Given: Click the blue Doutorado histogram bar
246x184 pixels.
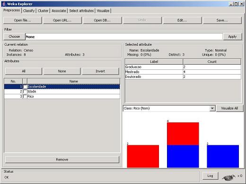Looking at the screenshot, I should click(x=223, y=156).
